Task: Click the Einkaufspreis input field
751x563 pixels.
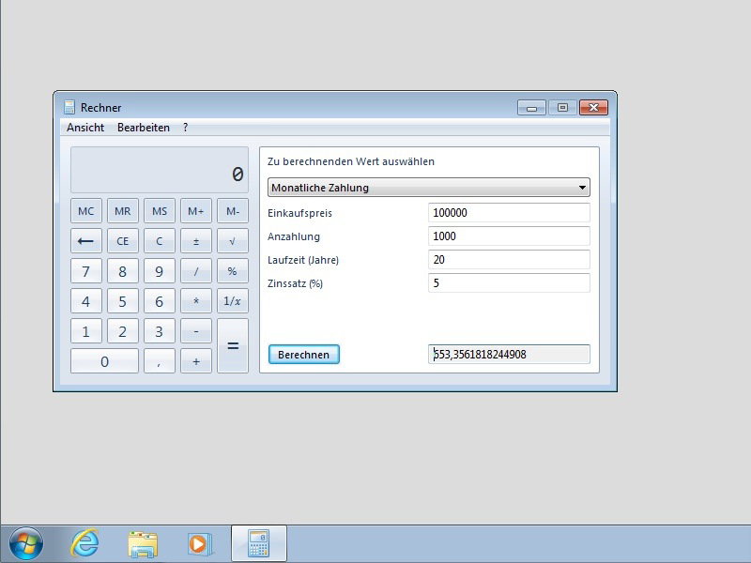Action: [x=509, y=213]
